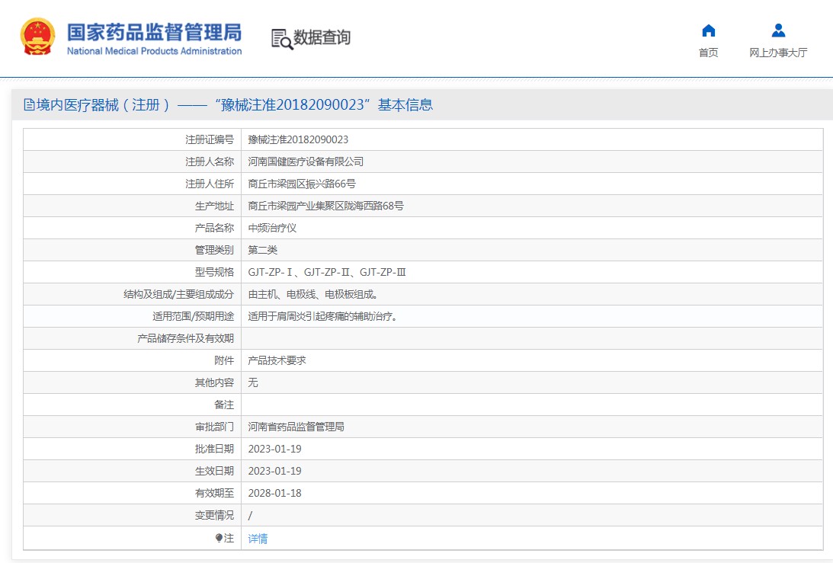
Task: Click the 产品储存条件及有效期 label
Action: pyautogui.click(x=185, y=338)
